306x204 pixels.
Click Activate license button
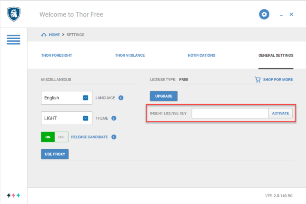[x=281, y=113]
